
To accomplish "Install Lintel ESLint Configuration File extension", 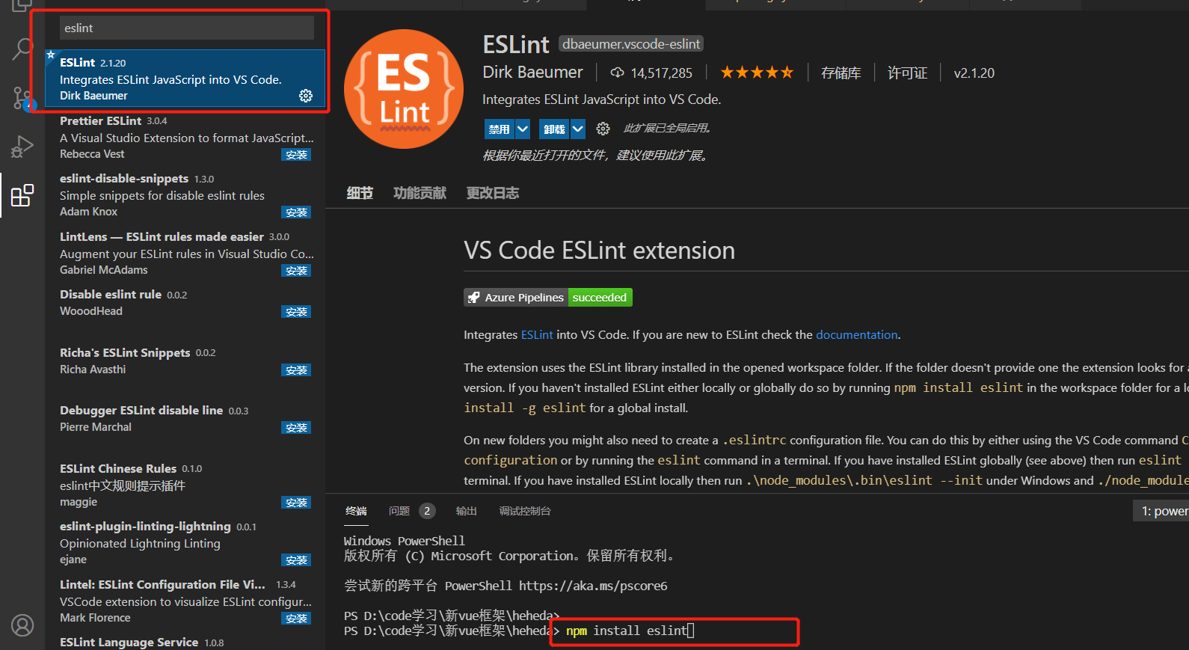I will (x=296, y=619).
